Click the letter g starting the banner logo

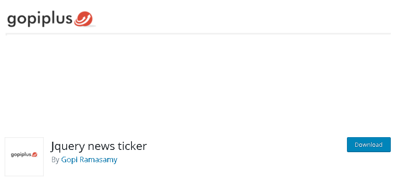(11, 21)
